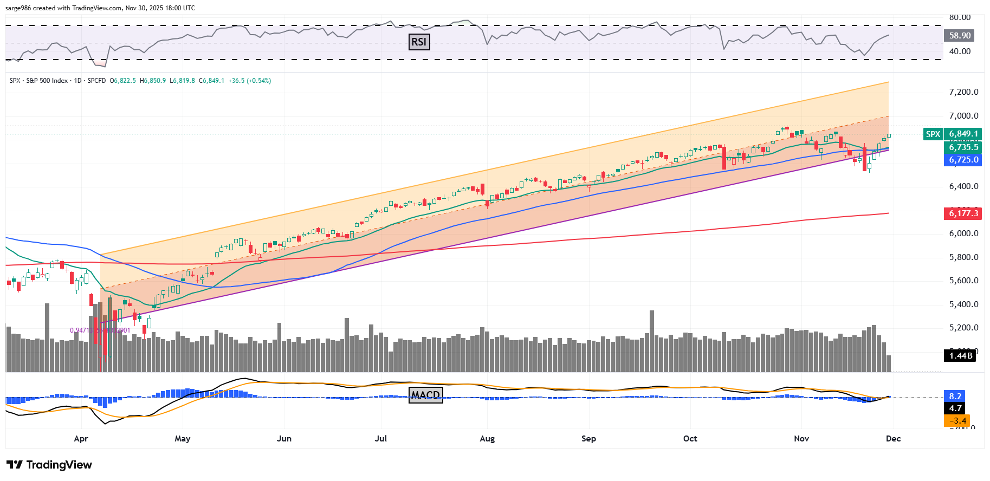Click the 7,200.0 price axis label

coord(963,92)
